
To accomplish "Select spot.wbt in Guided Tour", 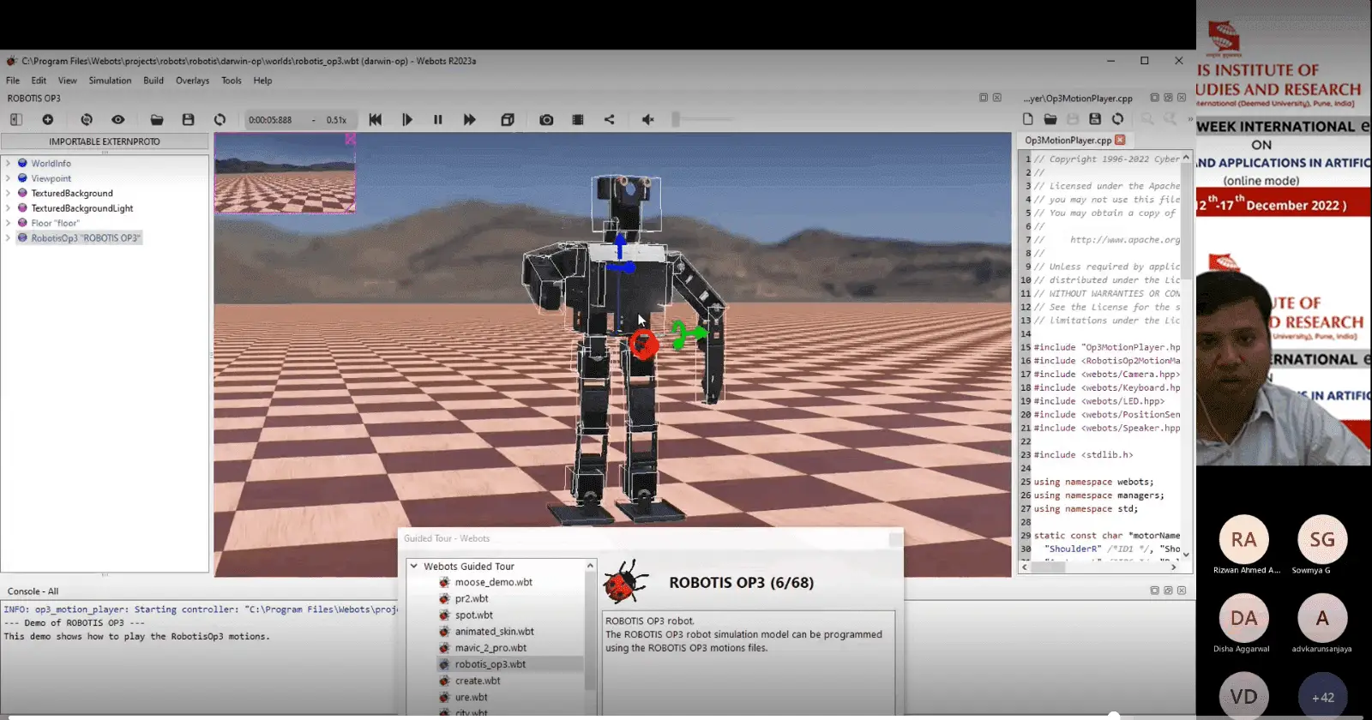I will 473,615.
